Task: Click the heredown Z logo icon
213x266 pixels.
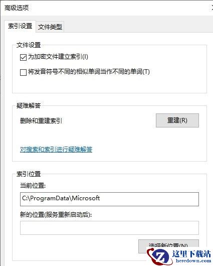Action: (158, 256)
